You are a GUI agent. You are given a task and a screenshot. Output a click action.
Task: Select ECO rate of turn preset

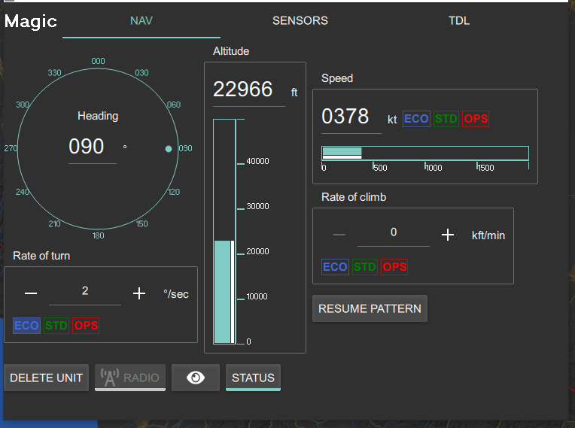click(26, 326)
